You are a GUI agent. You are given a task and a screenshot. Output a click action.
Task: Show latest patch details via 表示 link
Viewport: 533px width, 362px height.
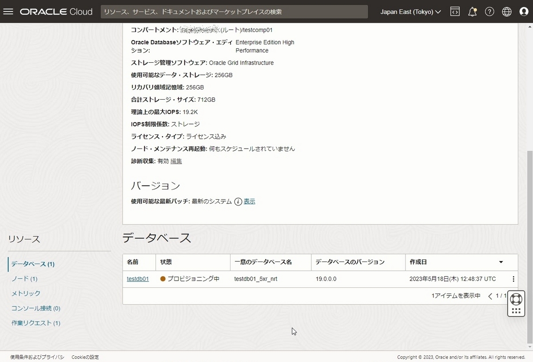[x=249, y=201]
